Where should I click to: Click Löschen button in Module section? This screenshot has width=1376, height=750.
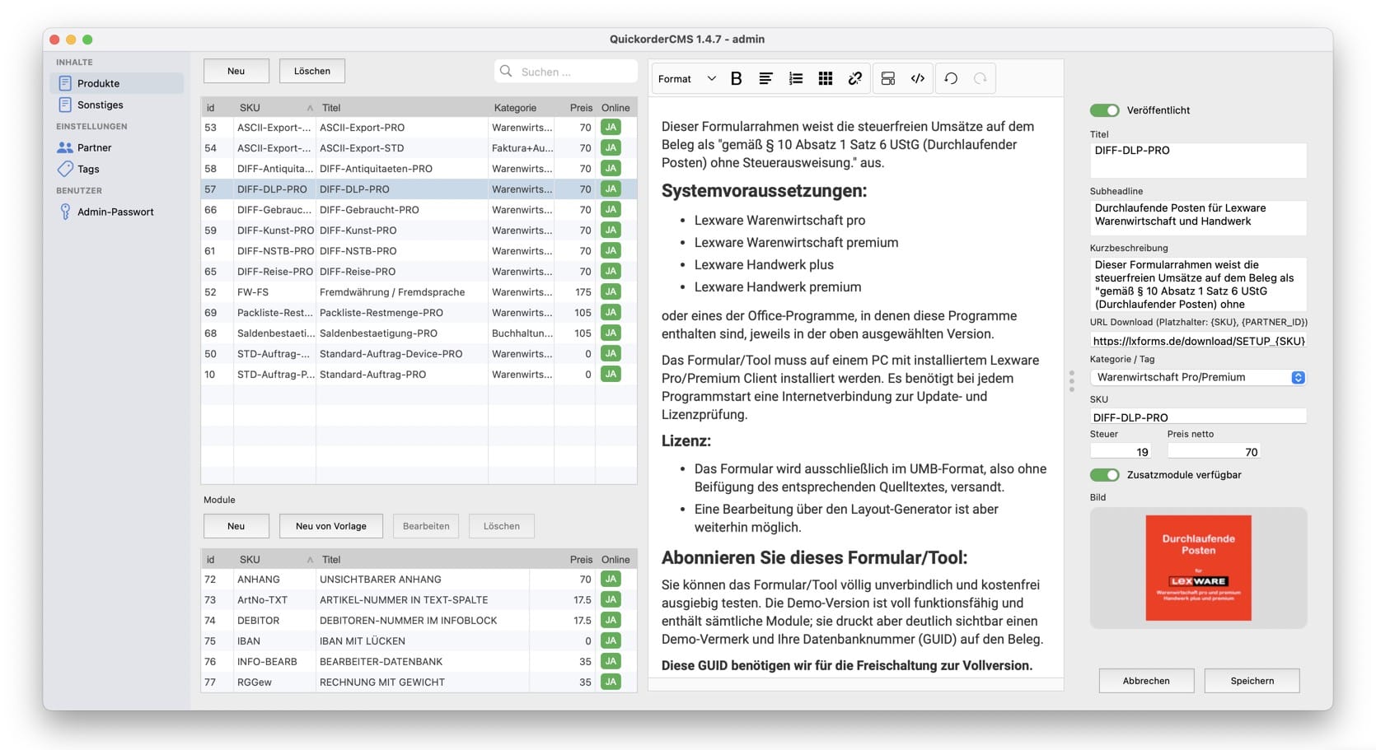tap(502, 526)
